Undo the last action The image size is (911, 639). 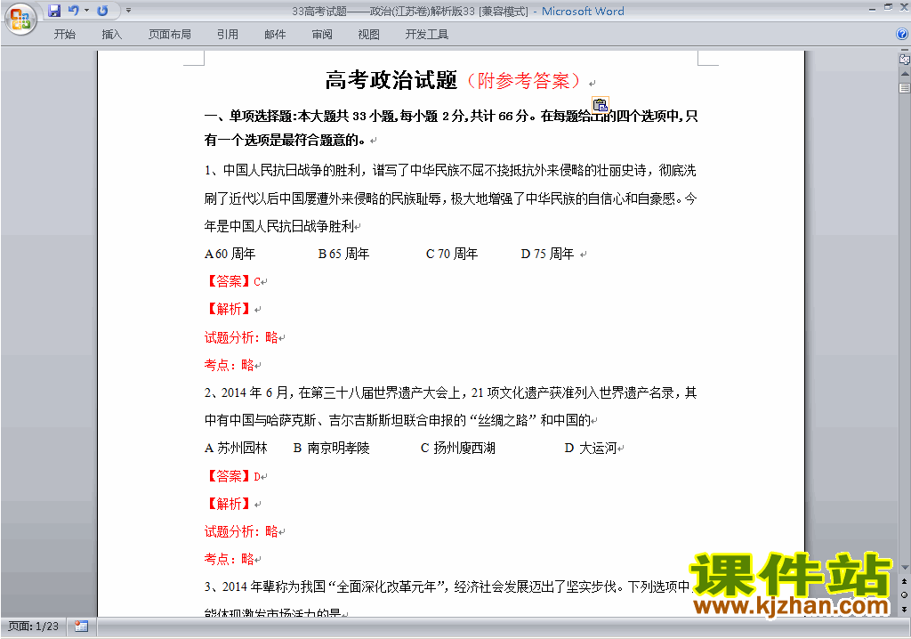[74, 11]
